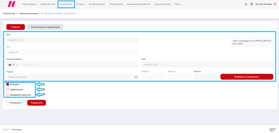Focus the phone number input field
The height and width of the screenshot is (133, 279).
tap(80, 65)
